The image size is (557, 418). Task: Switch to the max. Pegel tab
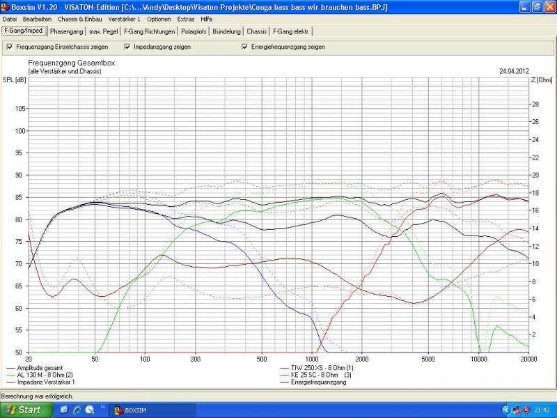click(103, 31)
